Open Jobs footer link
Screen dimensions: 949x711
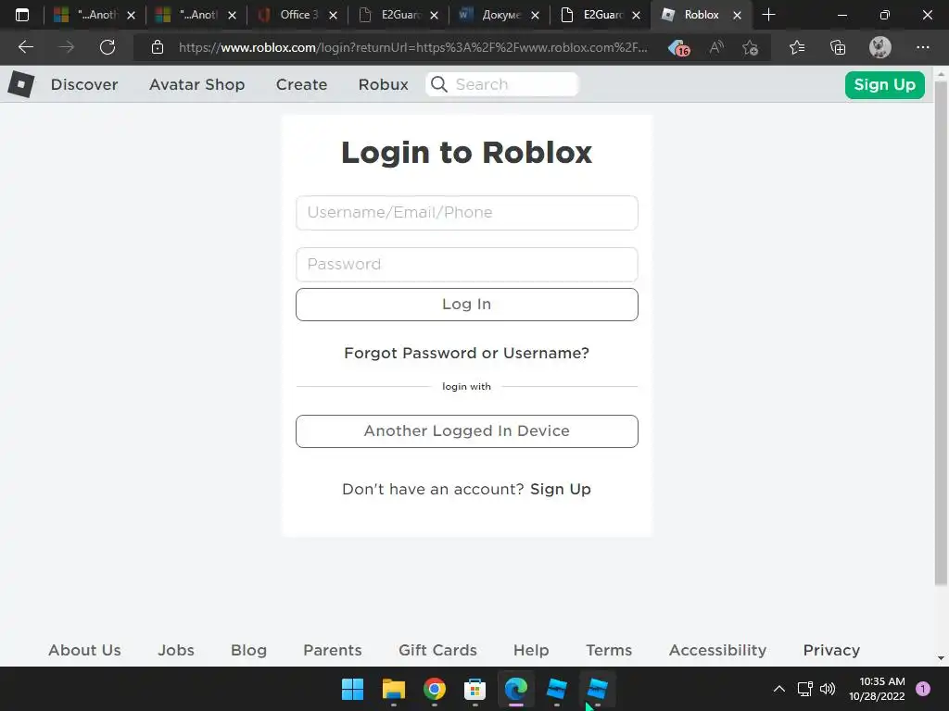tap(176, 650)
